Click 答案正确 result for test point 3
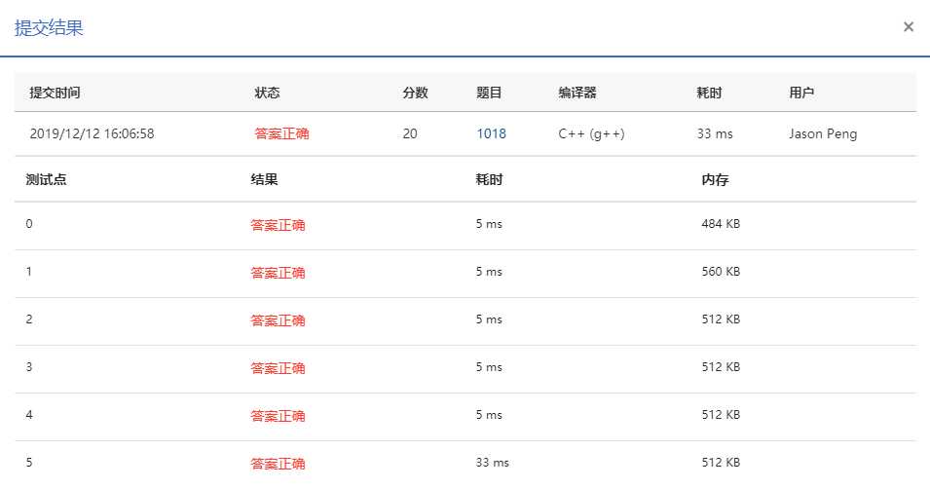Viewport: 930px width, 488px height. tap(278, 368)
